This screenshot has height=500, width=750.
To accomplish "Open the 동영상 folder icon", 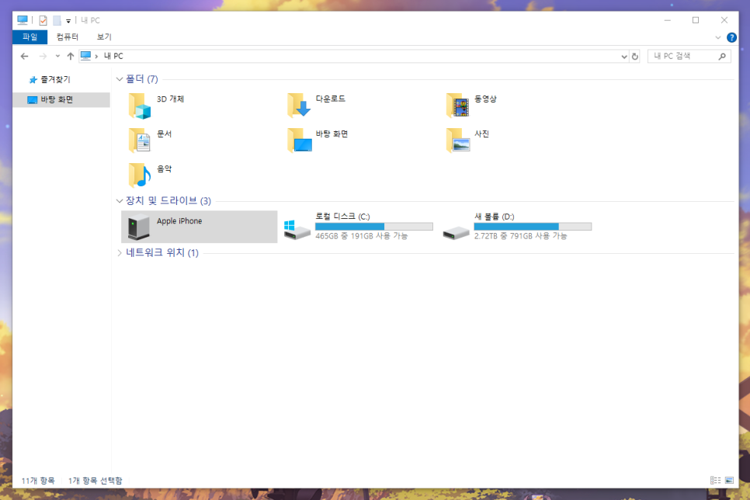I will coord(458,106).
